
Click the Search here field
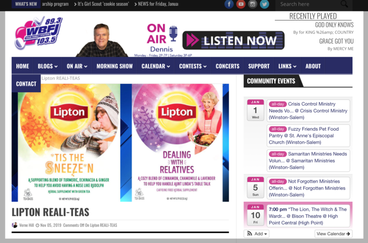(309, 4)
